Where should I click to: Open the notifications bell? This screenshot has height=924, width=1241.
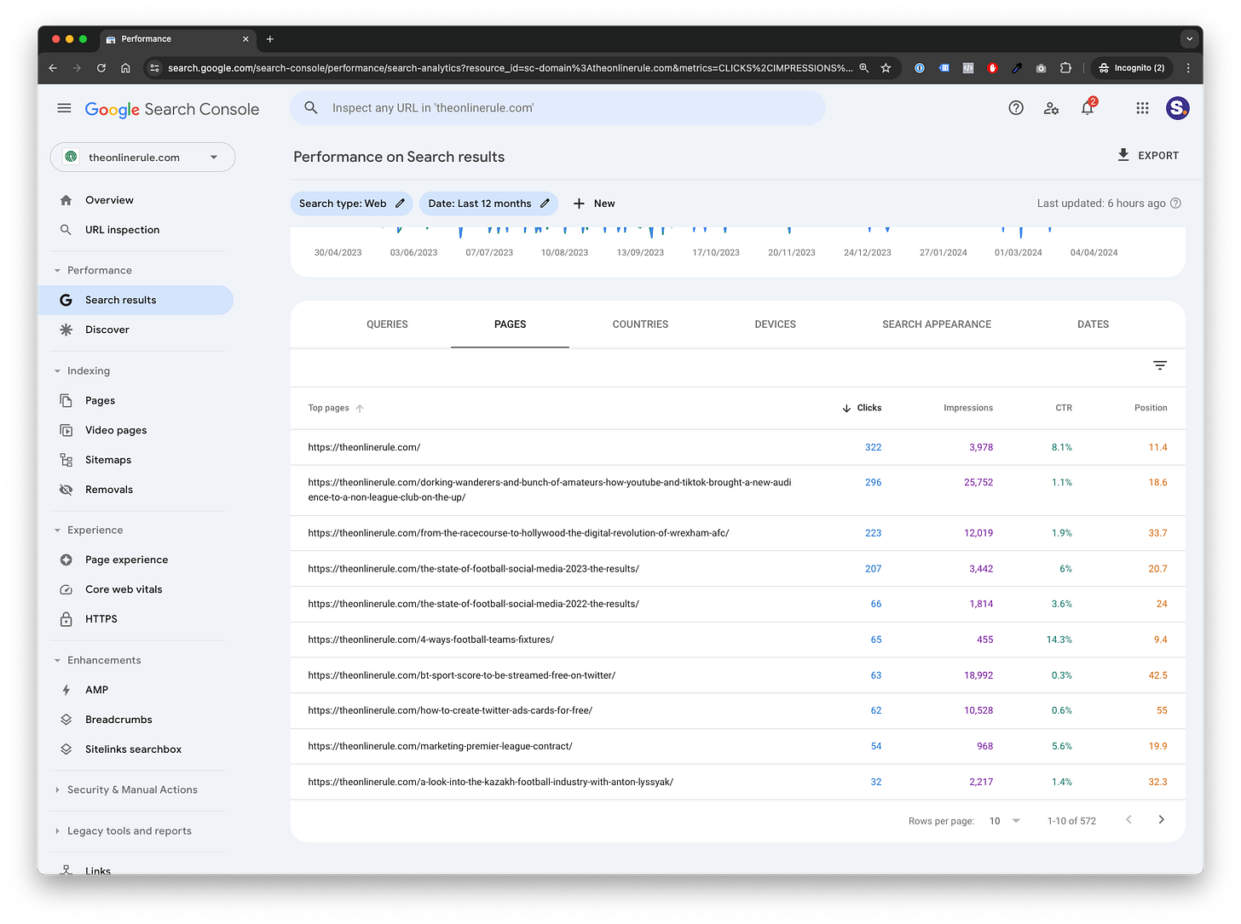point(1088,108)
